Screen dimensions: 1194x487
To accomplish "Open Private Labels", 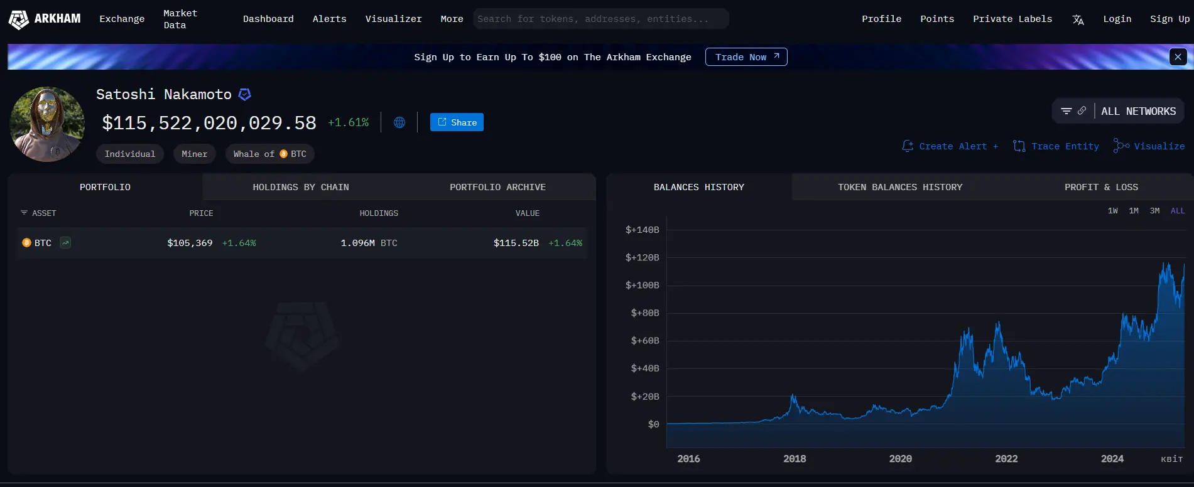I will point(1012,19).
